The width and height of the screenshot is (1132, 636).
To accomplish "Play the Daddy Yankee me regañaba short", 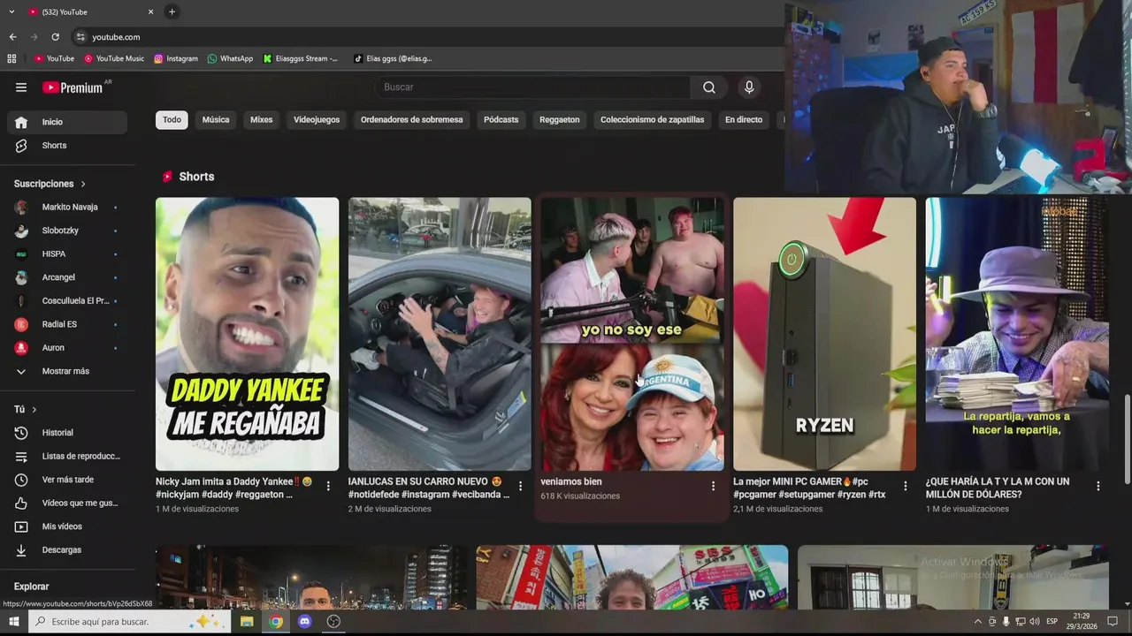I will coord(247,334).
